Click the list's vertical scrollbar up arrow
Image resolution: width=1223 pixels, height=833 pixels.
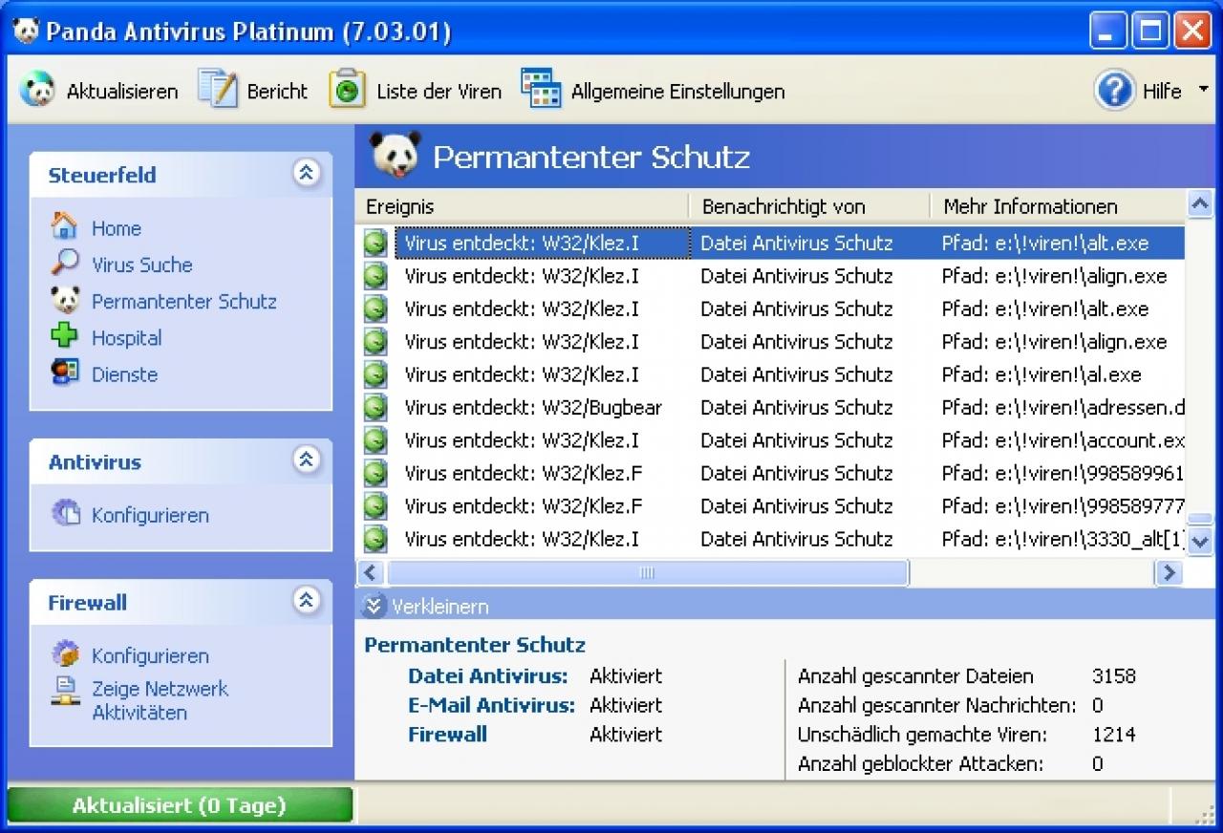tap(1199, 203)
